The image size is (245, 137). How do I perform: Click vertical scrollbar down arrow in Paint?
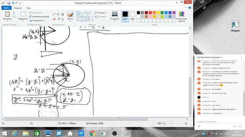(x=190, y=116)
